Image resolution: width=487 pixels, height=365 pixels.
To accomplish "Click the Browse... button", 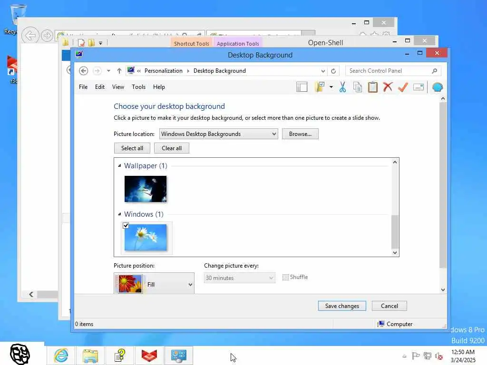I will click(300, 134).
